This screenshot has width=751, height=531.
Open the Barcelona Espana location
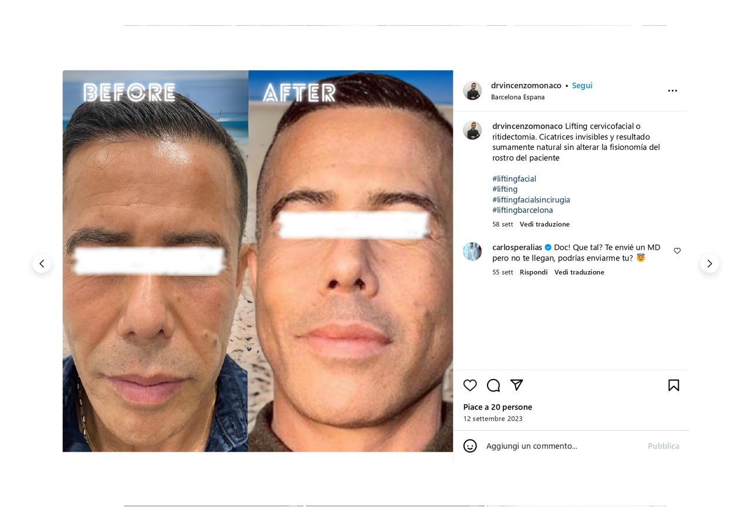(x=518, y=97)
